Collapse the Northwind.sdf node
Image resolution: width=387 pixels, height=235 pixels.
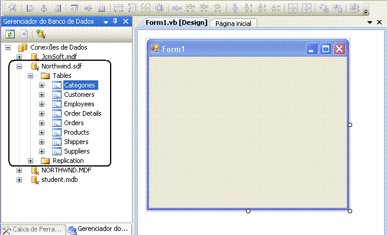[x=19, y=66]
